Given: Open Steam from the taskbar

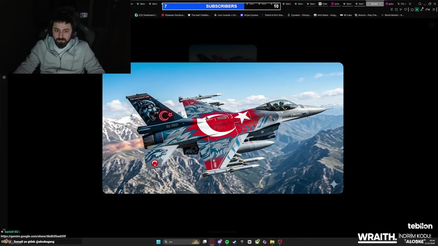Looking at the screenshot, I should point(234,242).
